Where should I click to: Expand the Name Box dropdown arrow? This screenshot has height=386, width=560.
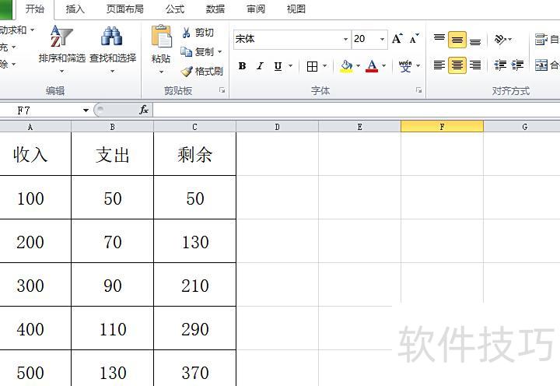tap(86, 110)
